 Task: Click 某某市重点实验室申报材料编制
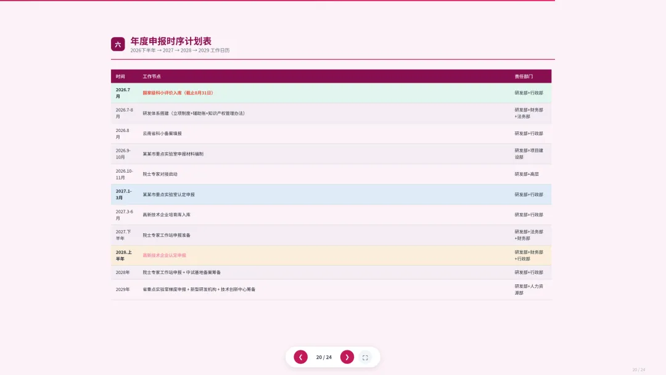(173, 154)
